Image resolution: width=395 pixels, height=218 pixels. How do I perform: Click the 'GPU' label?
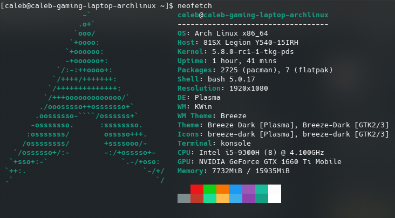coord(184,162)
